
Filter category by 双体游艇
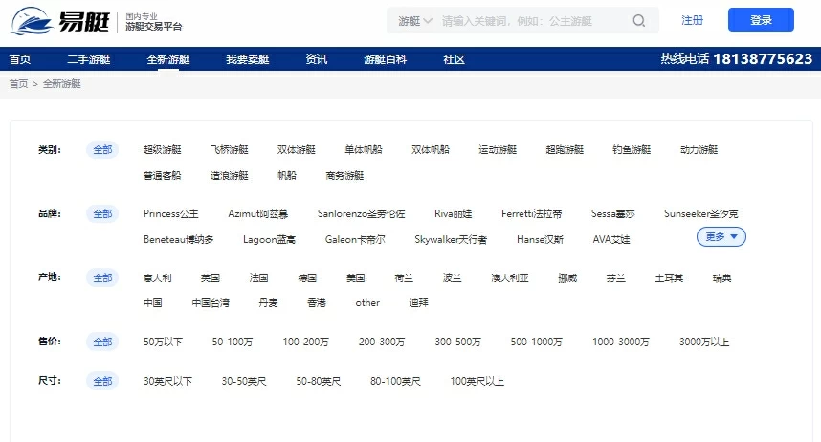coord(297,150)
